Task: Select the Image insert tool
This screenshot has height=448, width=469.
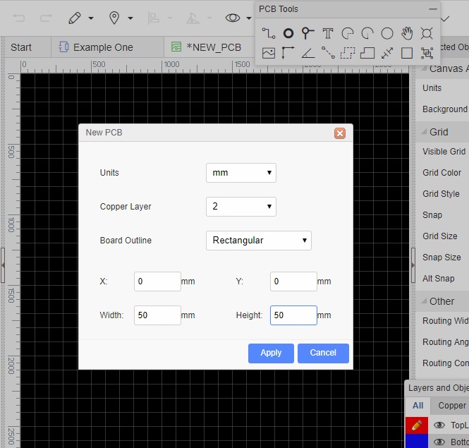Action: point(268,53)
